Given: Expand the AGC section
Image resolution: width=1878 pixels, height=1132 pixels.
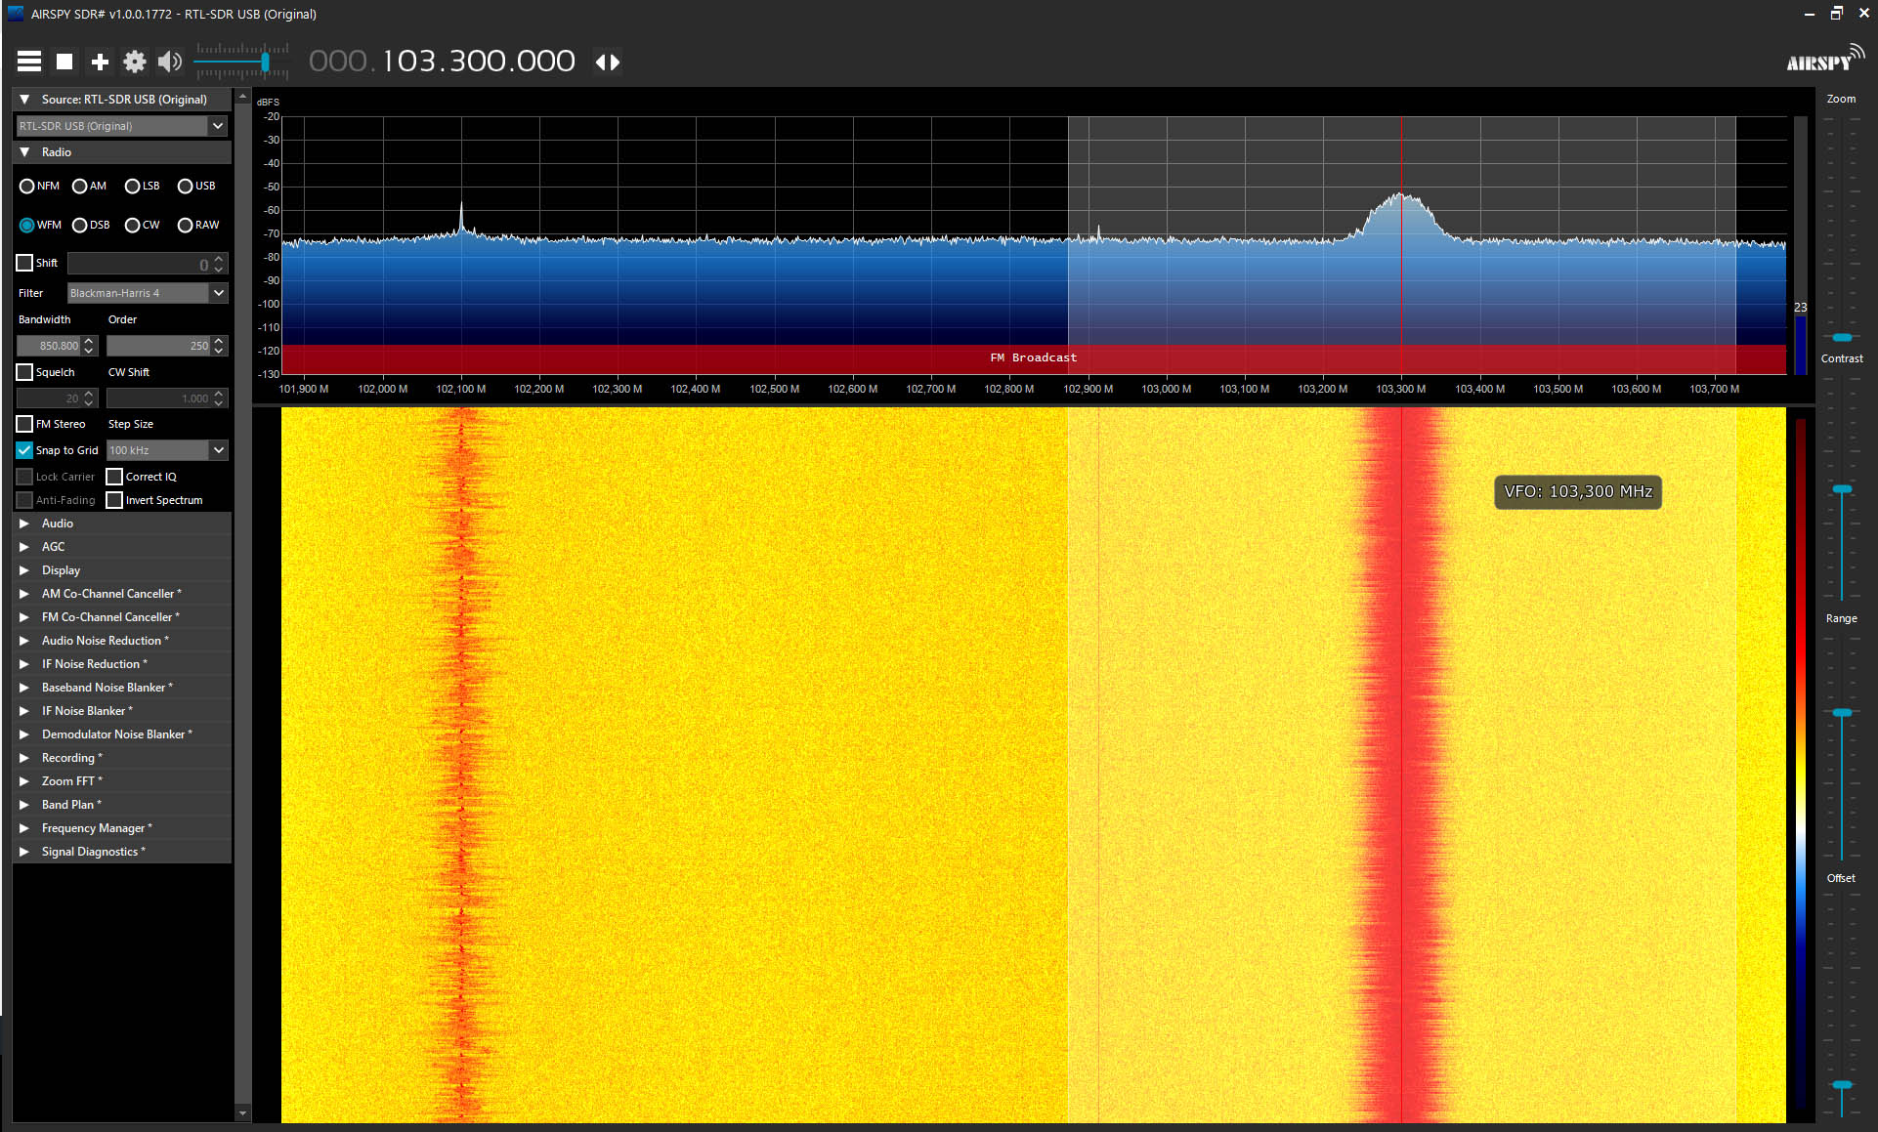Looking at the screenshot, I should click(x=122, y=547).
